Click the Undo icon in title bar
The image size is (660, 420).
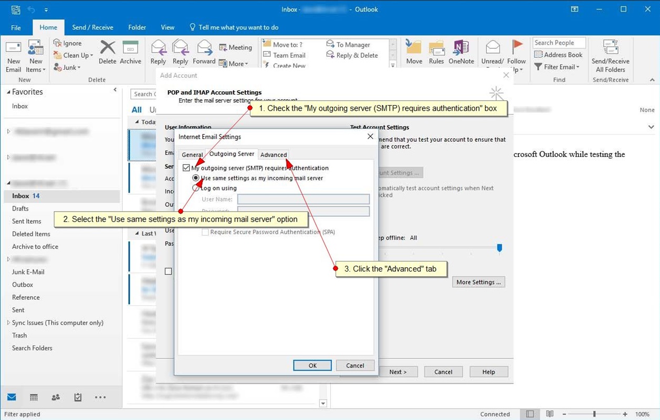(31, 9)
